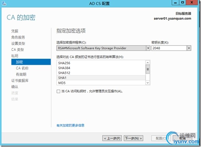This screenshot has height=147, width=201.
Task: Click the key length 2048 field
Action: click(169, 48)
